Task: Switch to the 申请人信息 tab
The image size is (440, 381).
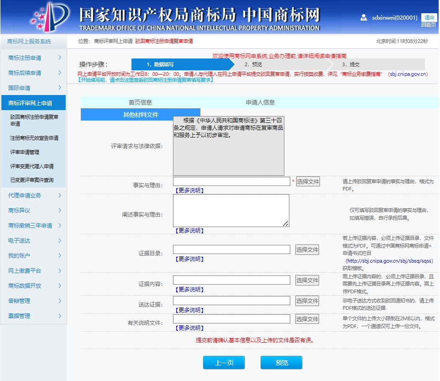Action: click(260, 102)
